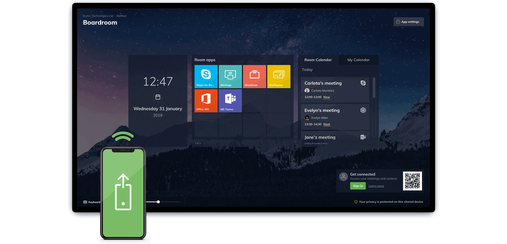Click the 12:47 clock display
The image size is (507, 244).
coord(158,82)
